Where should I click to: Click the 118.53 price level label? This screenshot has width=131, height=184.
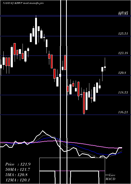tap(123, 93)
